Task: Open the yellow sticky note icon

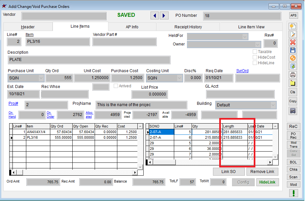Action: (293, 83)
